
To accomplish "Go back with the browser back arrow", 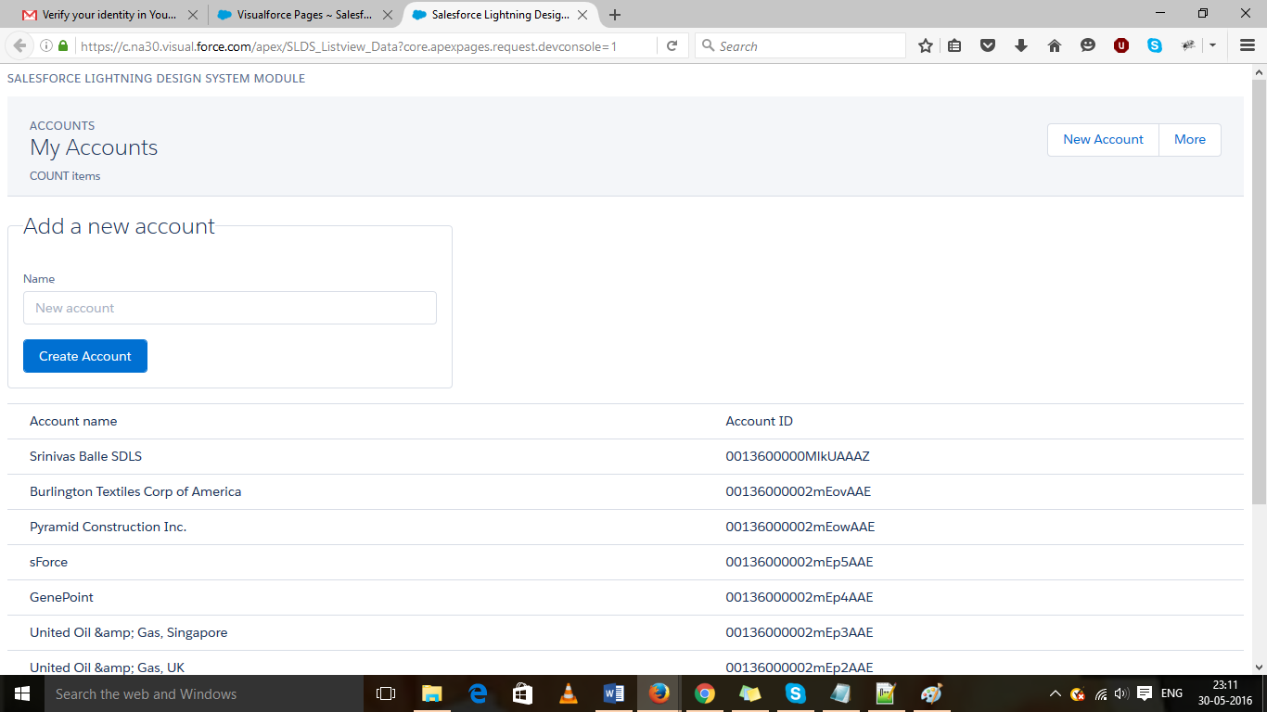I will pyautogui.click(x=19, y=45).
